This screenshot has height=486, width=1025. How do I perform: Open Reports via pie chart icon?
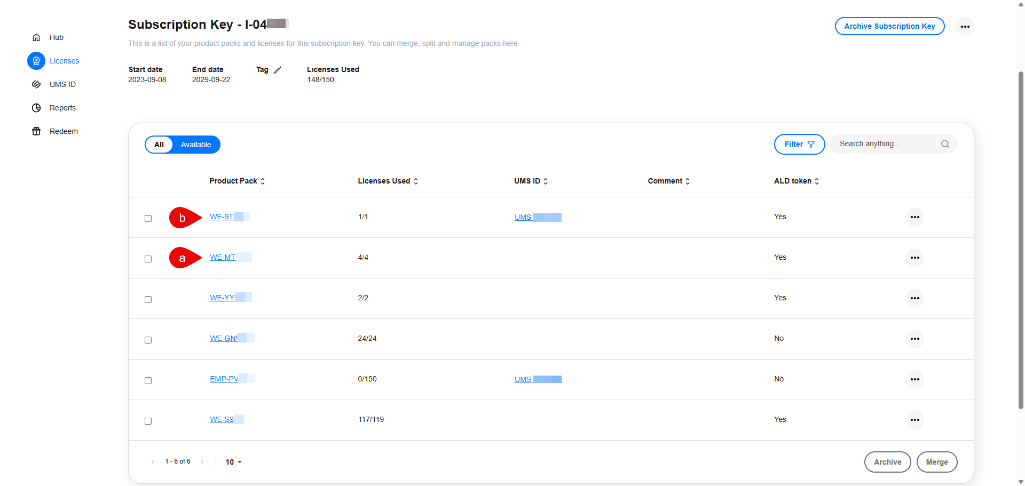pyautogui.click(x=36, y=108)
